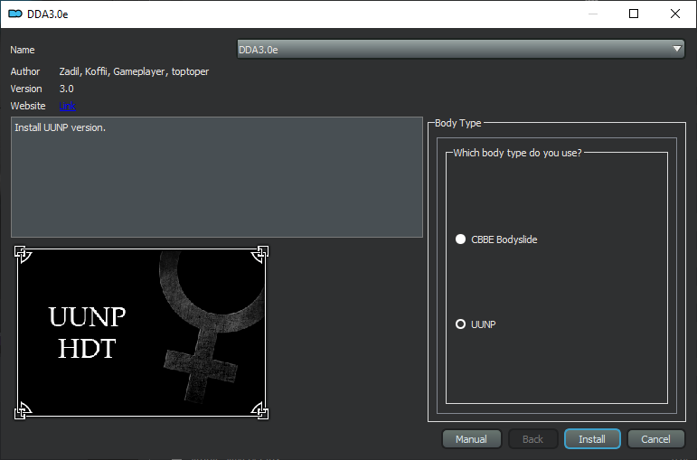Click the 'Which body type do you use?' heading
This screenshot has height=460, width=697.
tap(517, 153)
